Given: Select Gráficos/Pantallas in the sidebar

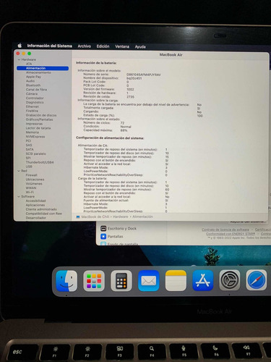Looking at the screenshot, I should (x=39, y=119).
